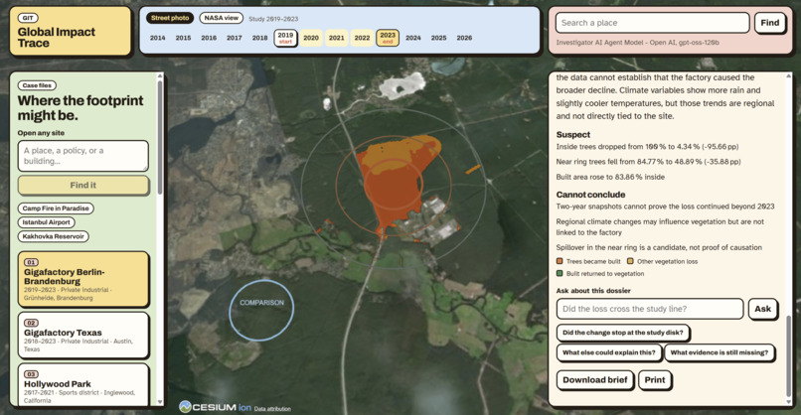Focus the Open any site text area
The width and height of the screenshot is (801, 415).
83,156
